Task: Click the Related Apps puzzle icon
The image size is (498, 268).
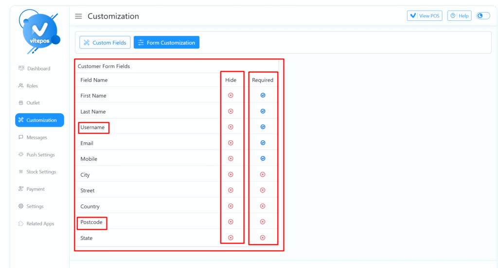Action: pyautogui.click(x=21, y=224)
